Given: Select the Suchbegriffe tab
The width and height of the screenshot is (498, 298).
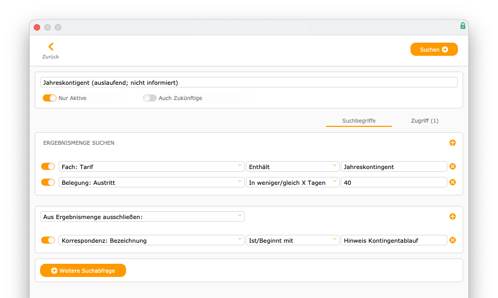Looking at the screenshot, I should click(359, 121).
